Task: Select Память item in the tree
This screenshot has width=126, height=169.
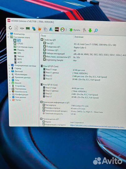Action: (19, 50)
